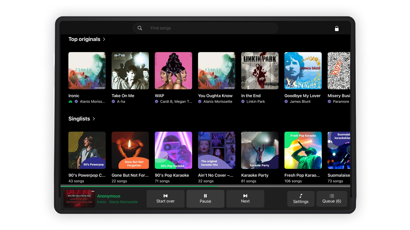Click the 'In the End' song title
Image resolution: width=410 pixels, height=230 pixels.
click(251, 96)
